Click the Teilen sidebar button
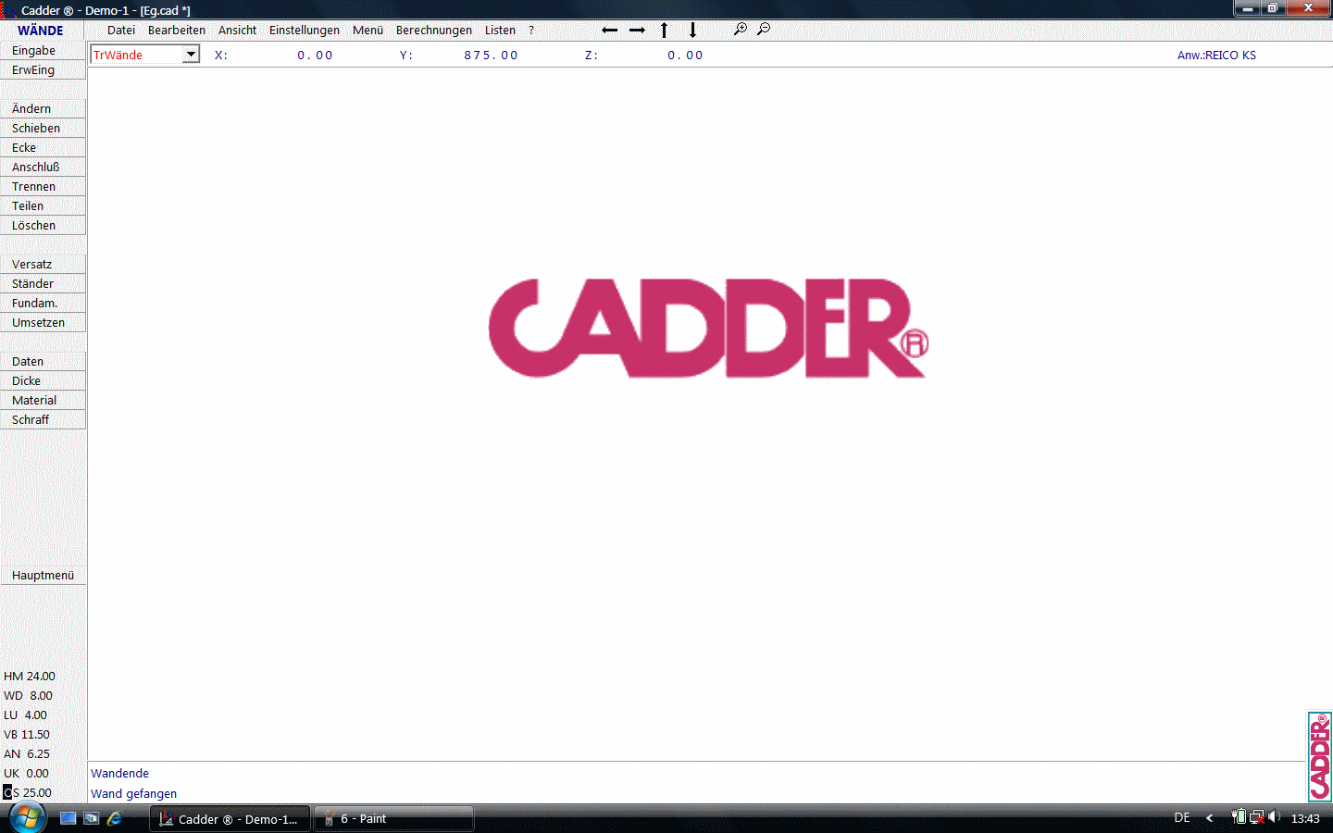Image resolution: width=1333 pixels, height=833 pixels. pos(44,206)
